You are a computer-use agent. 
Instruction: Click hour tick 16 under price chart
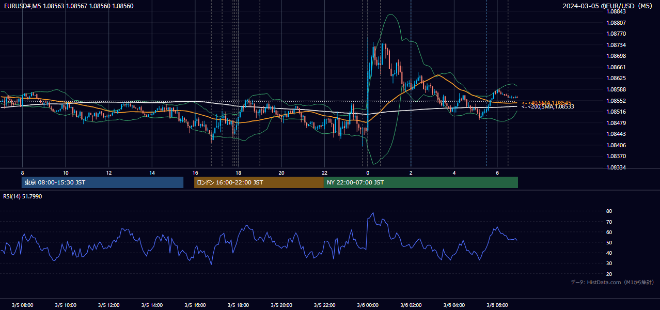click(195, 173)
